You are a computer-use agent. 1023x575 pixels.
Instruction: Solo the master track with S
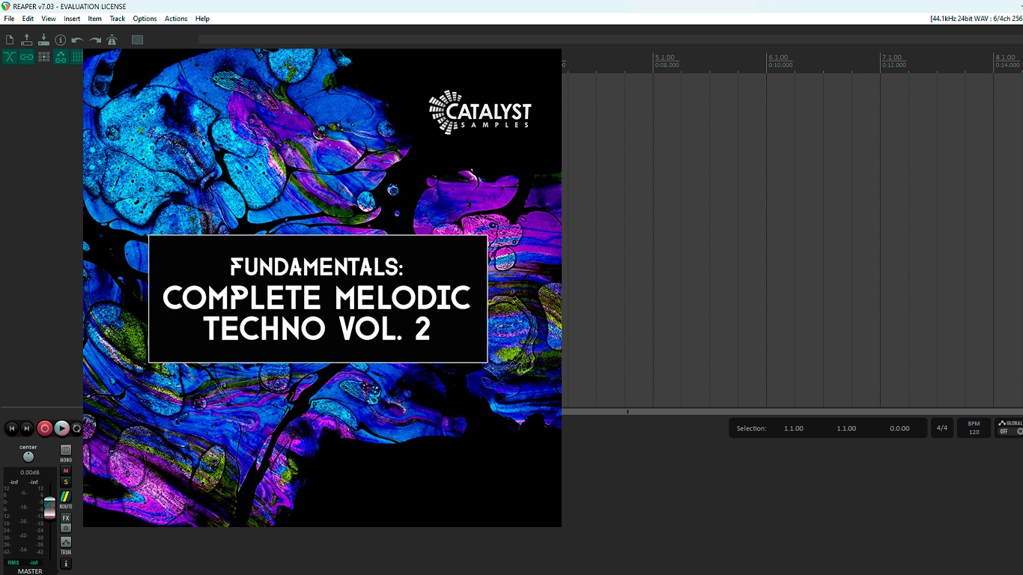click(x=66, y=482)
